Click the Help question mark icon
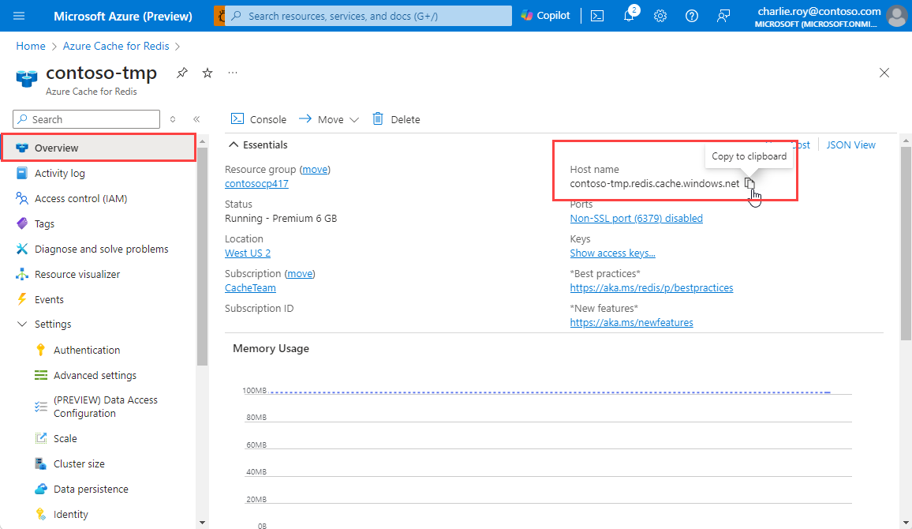912x529 pixels. [692, 15]
